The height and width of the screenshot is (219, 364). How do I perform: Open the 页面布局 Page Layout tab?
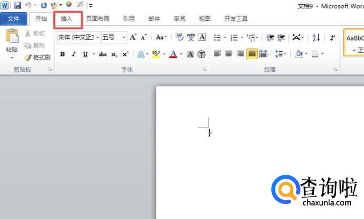click(98, 19)
